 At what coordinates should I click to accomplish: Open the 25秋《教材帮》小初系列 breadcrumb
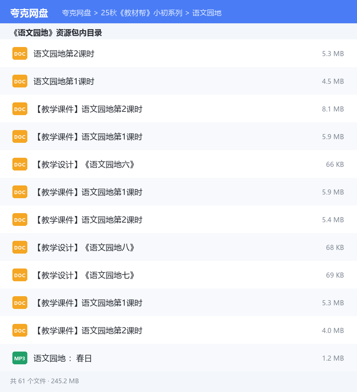(142, 13)
